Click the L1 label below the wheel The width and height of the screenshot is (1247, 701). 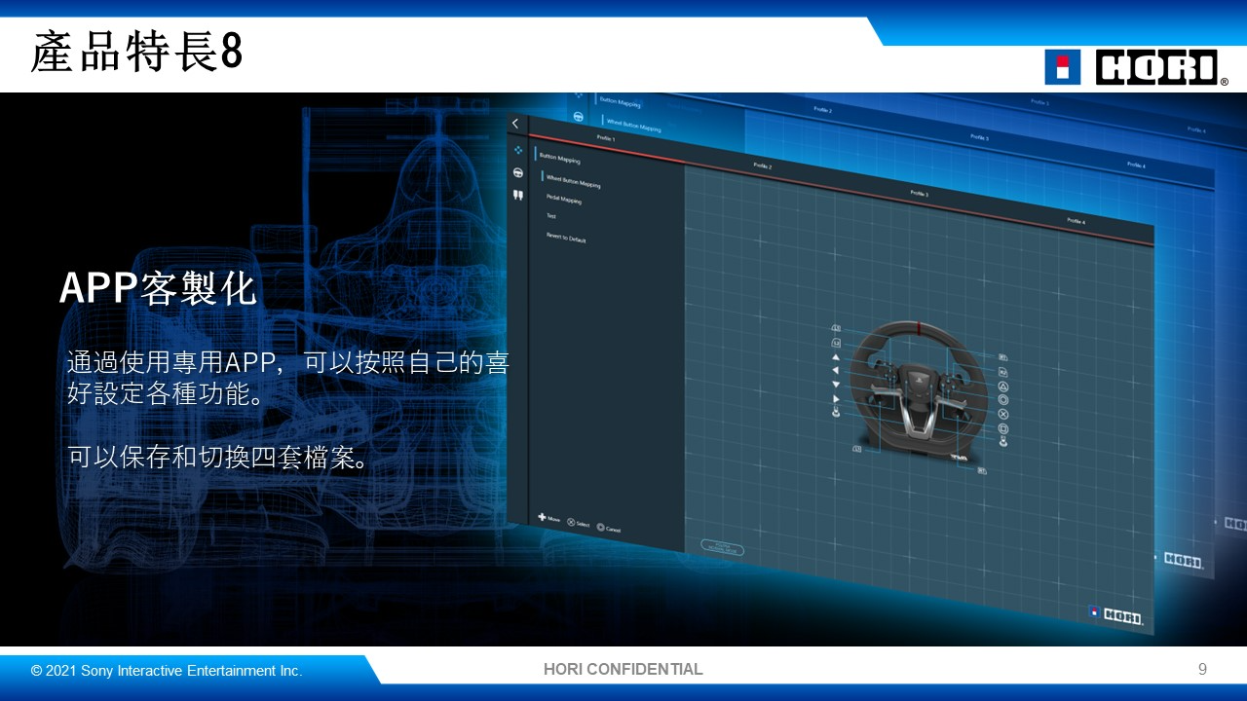(857, 449)
